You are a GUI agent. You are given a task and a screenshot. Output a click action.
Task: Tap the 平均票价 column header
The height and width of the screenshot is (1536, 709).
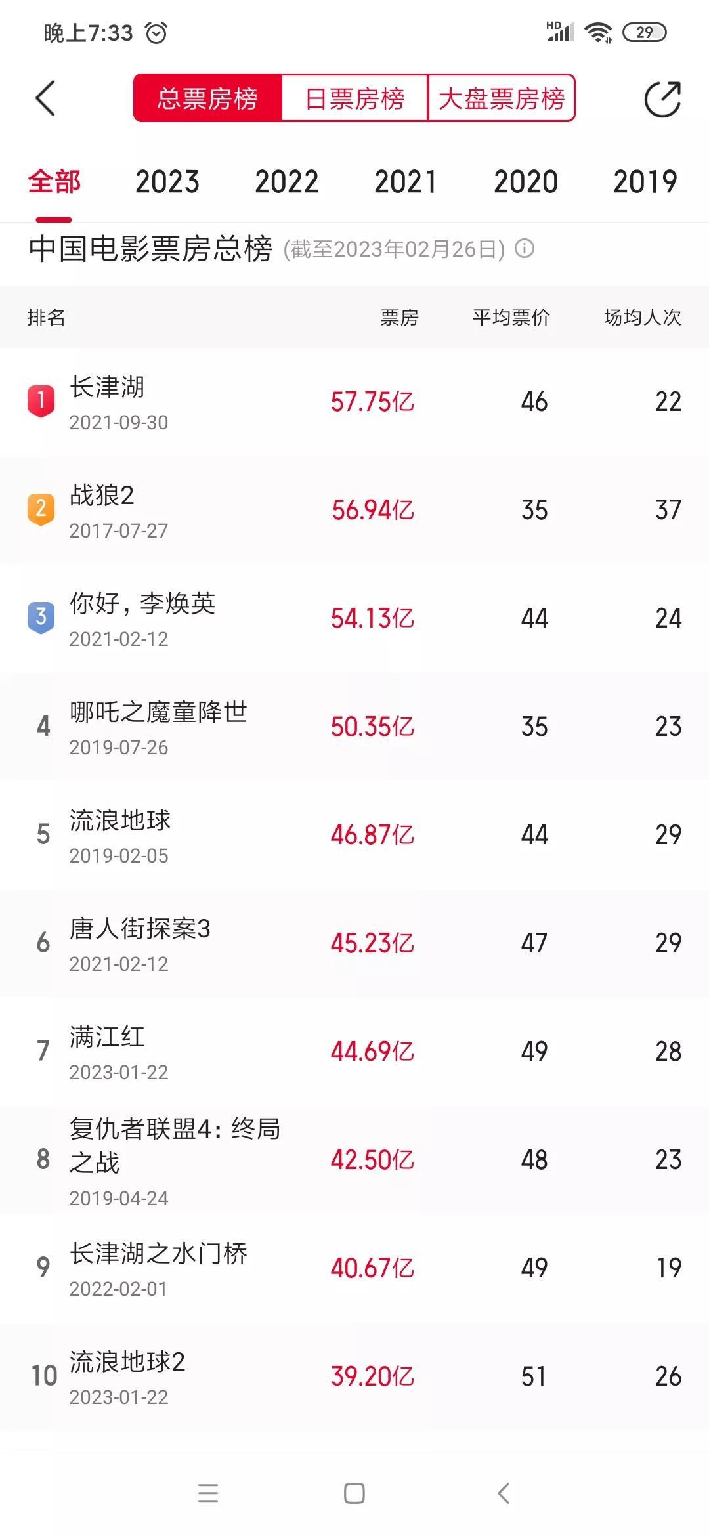tap(511, 318)
